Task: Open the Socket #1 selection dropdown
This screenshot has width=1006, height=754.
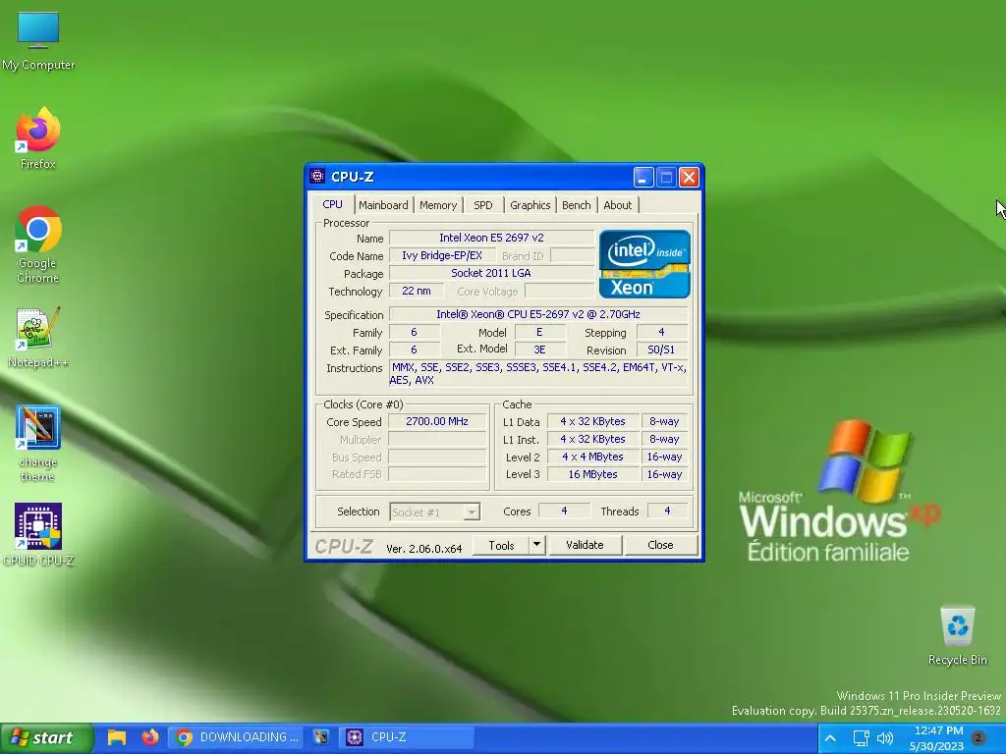Action: pyautogui.click(x=435, y=512)
